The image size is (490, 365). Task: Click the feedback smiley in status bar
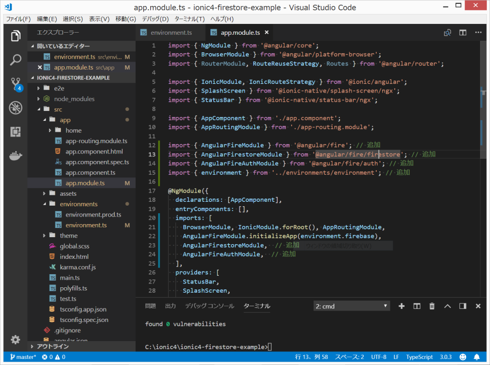pos(463,357)
